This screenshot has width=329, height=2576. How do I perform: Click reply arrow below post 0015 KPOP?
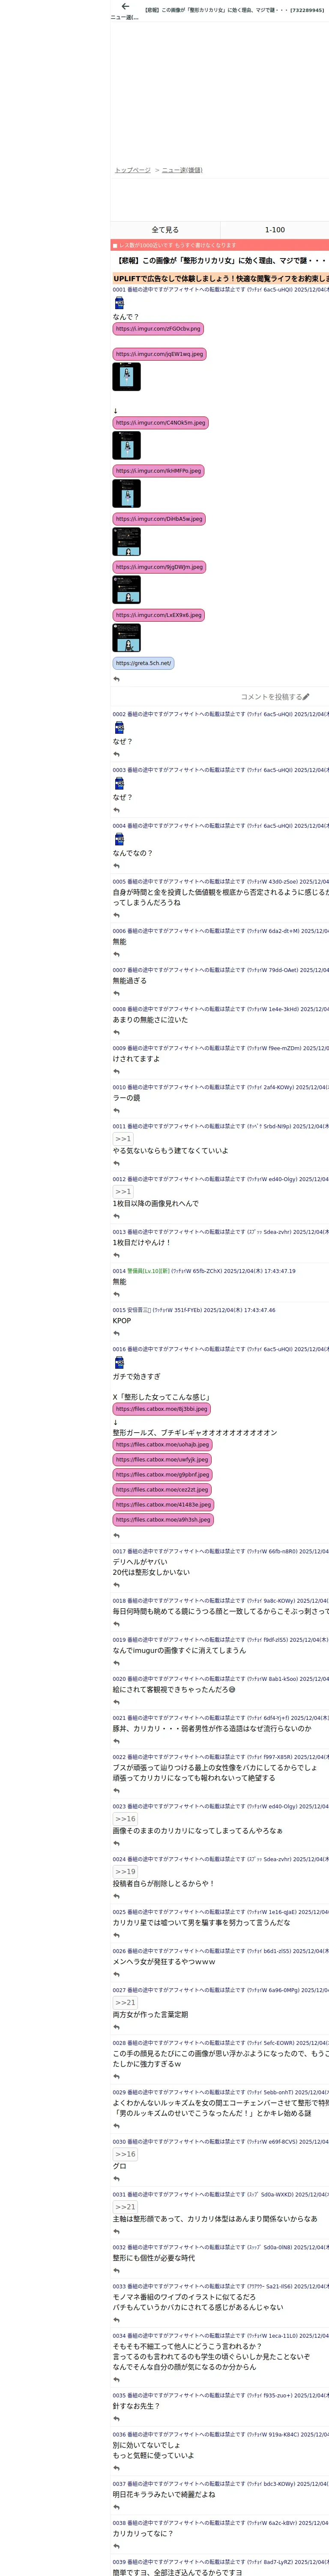click(x=117, y=1333)
